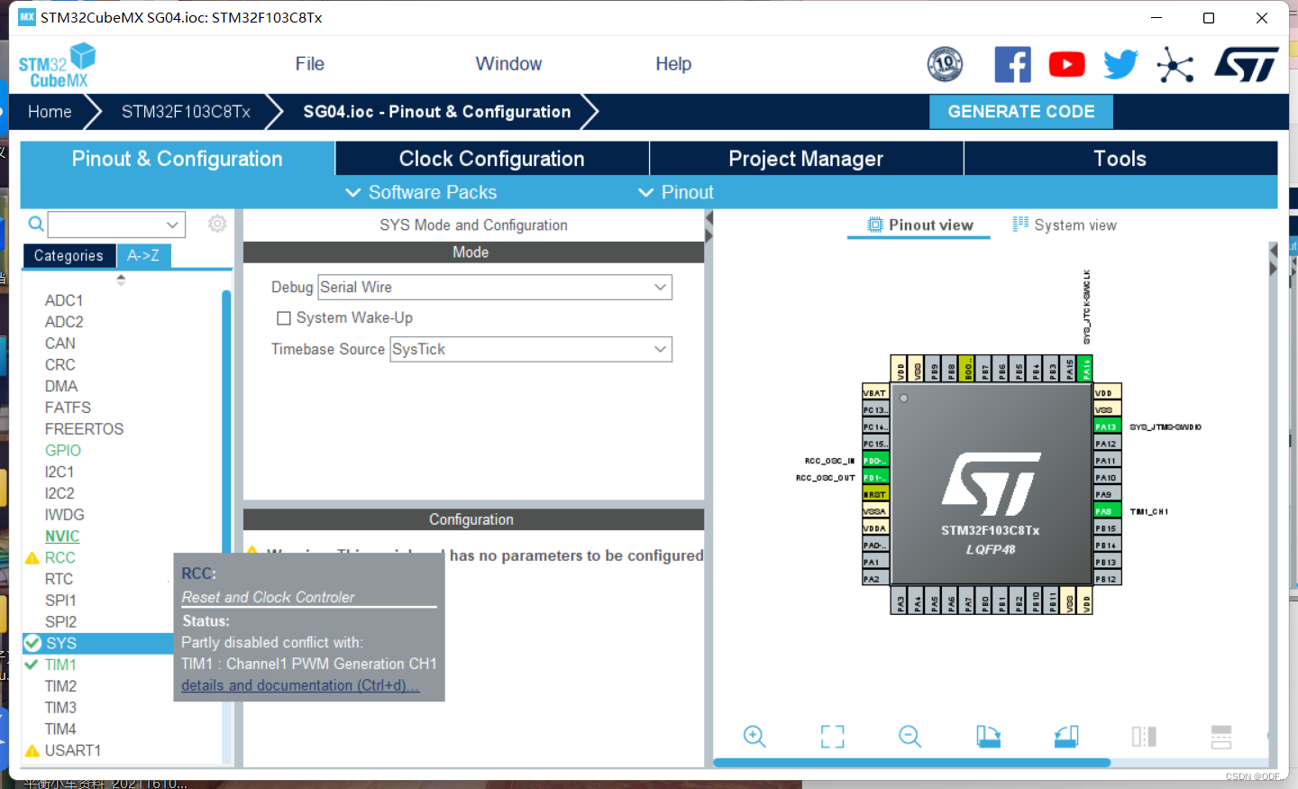
Task: Click the PA9 pin on the chip
Action: coord(1107,494)
